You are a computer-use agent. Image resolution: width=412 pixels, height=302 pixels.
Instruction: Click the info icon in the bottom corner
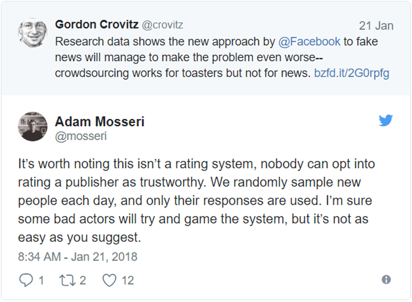click(x=386, y=279)
